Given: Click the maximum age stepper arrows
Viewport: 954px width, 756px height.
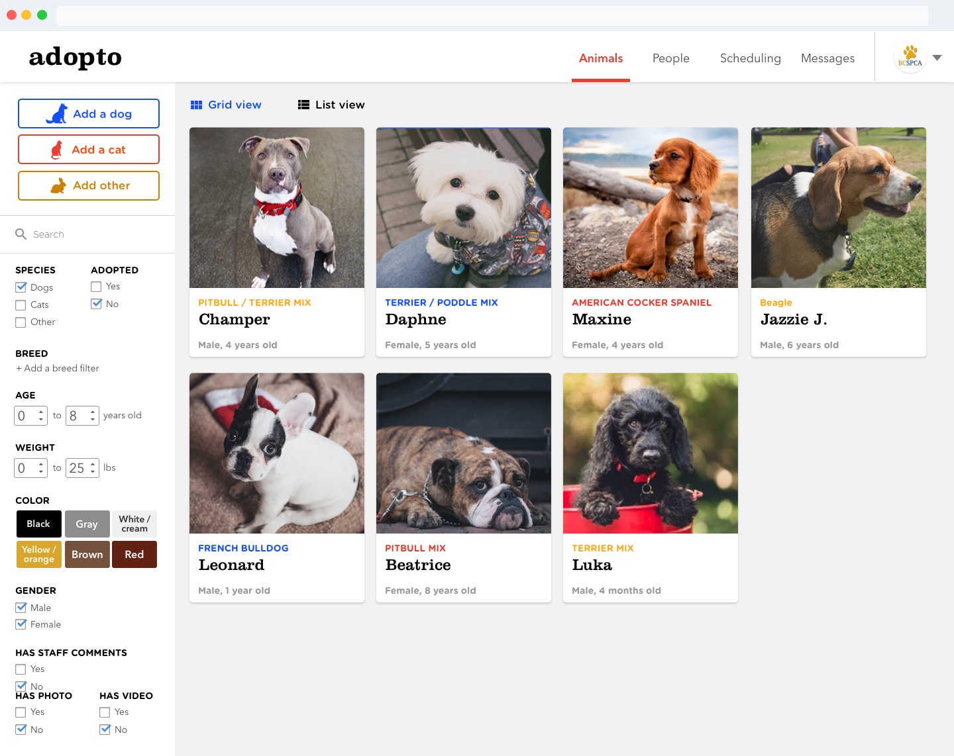Looking at the screenshot, I should pos(93,416).
